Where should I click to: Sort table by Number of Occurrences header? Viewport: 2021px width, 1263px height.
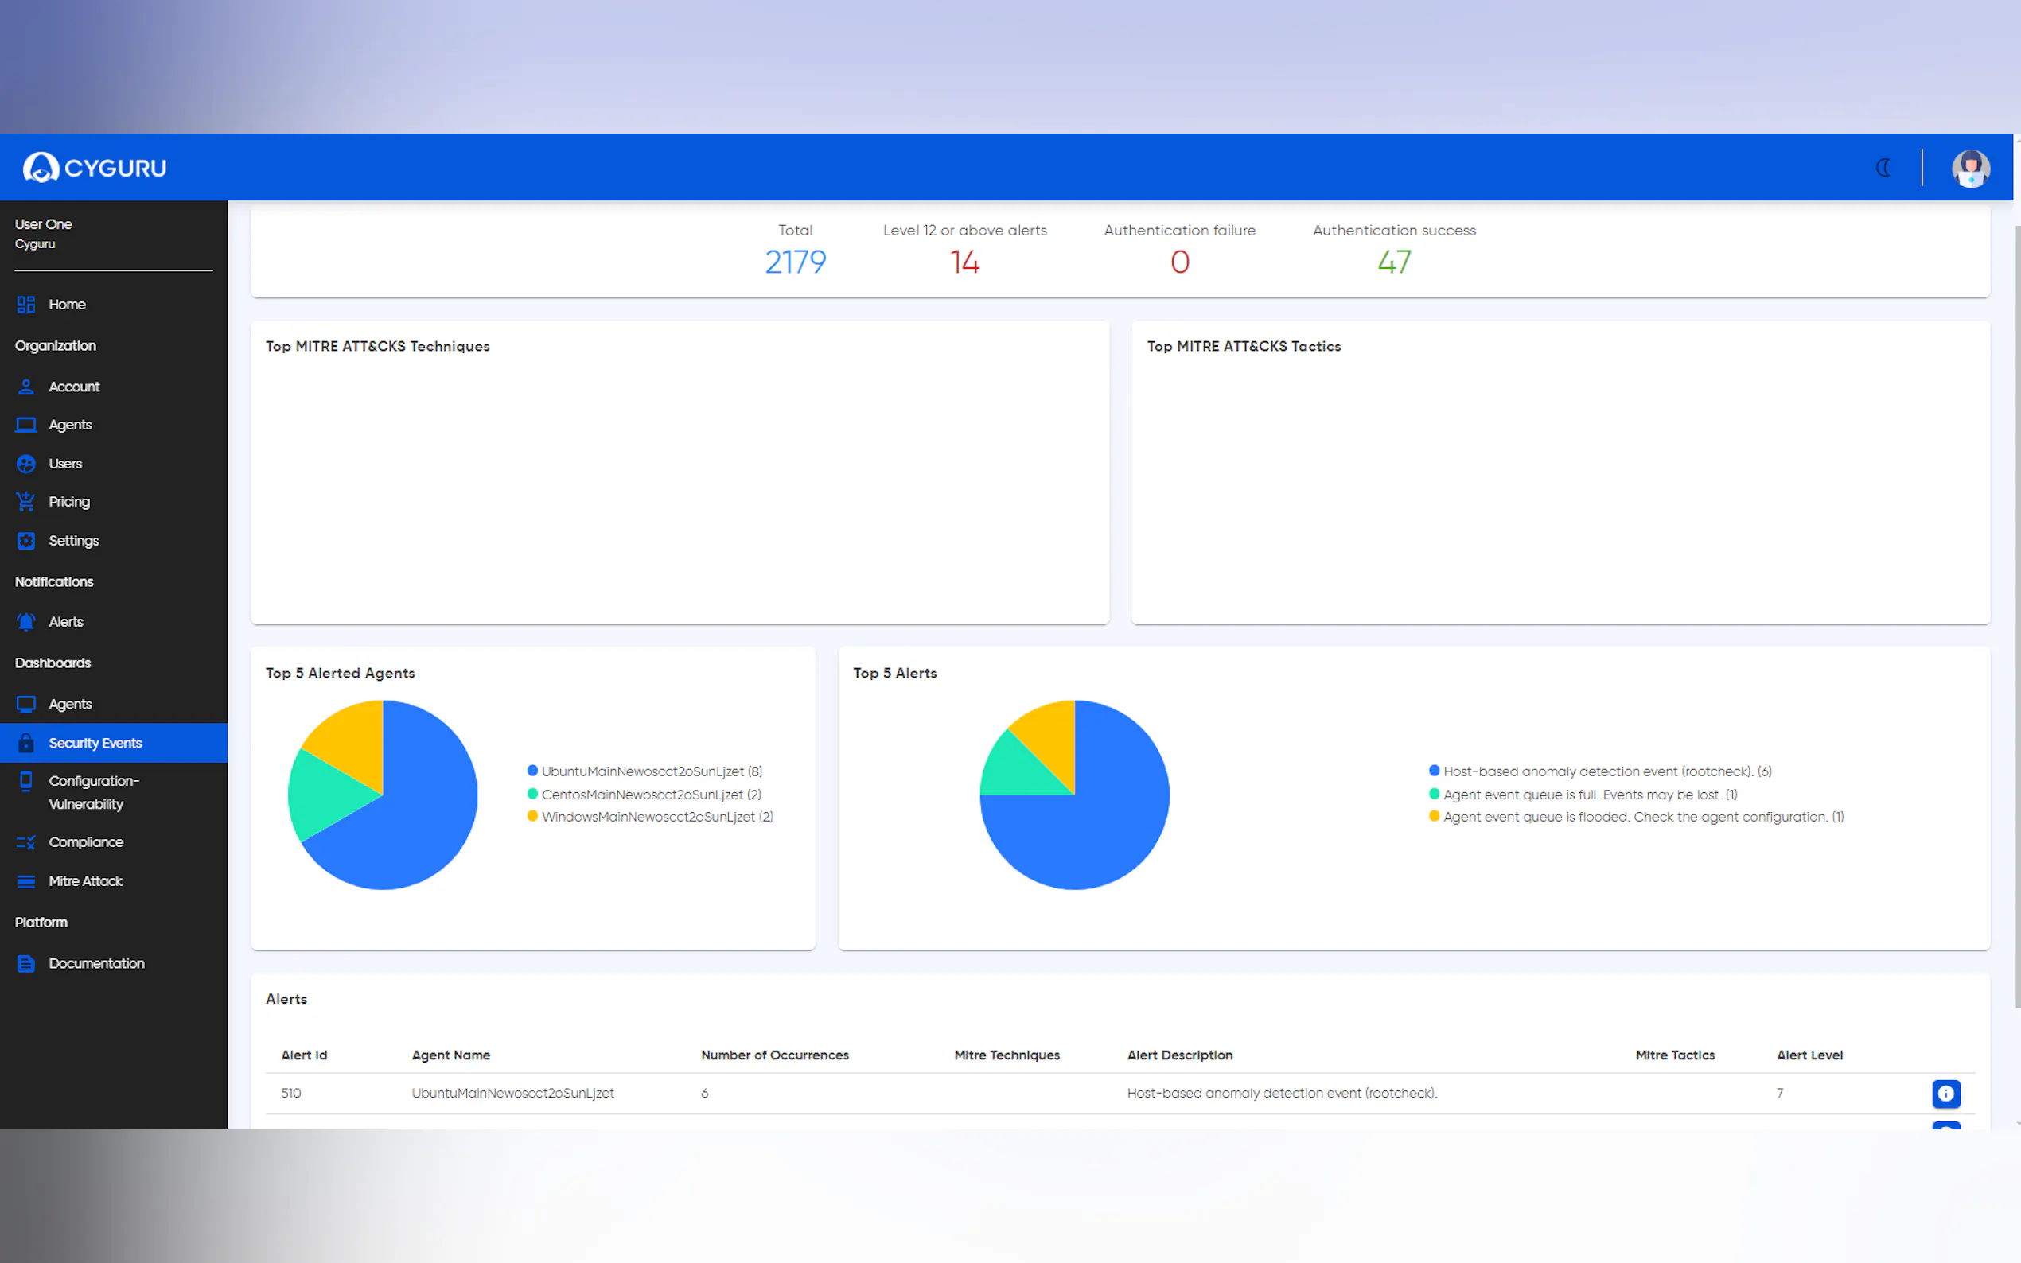(774, 1055)
